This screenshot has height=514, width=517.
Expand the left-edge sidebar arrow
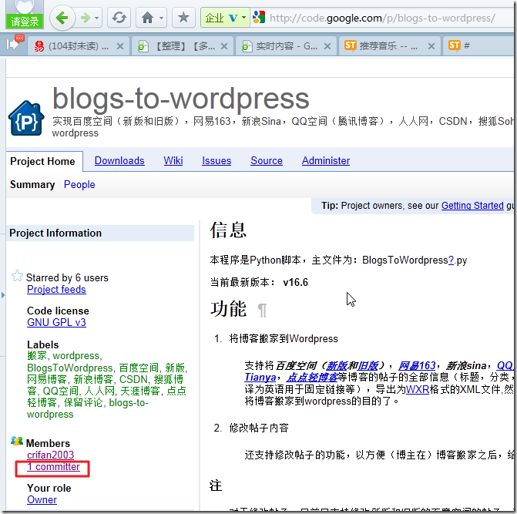click(3, 294)
